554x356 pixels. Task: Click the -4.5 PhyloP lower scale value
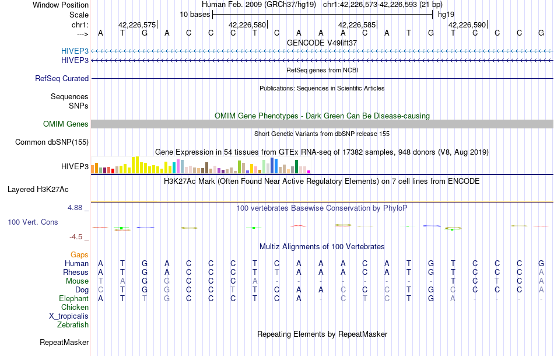coord(76,237)
